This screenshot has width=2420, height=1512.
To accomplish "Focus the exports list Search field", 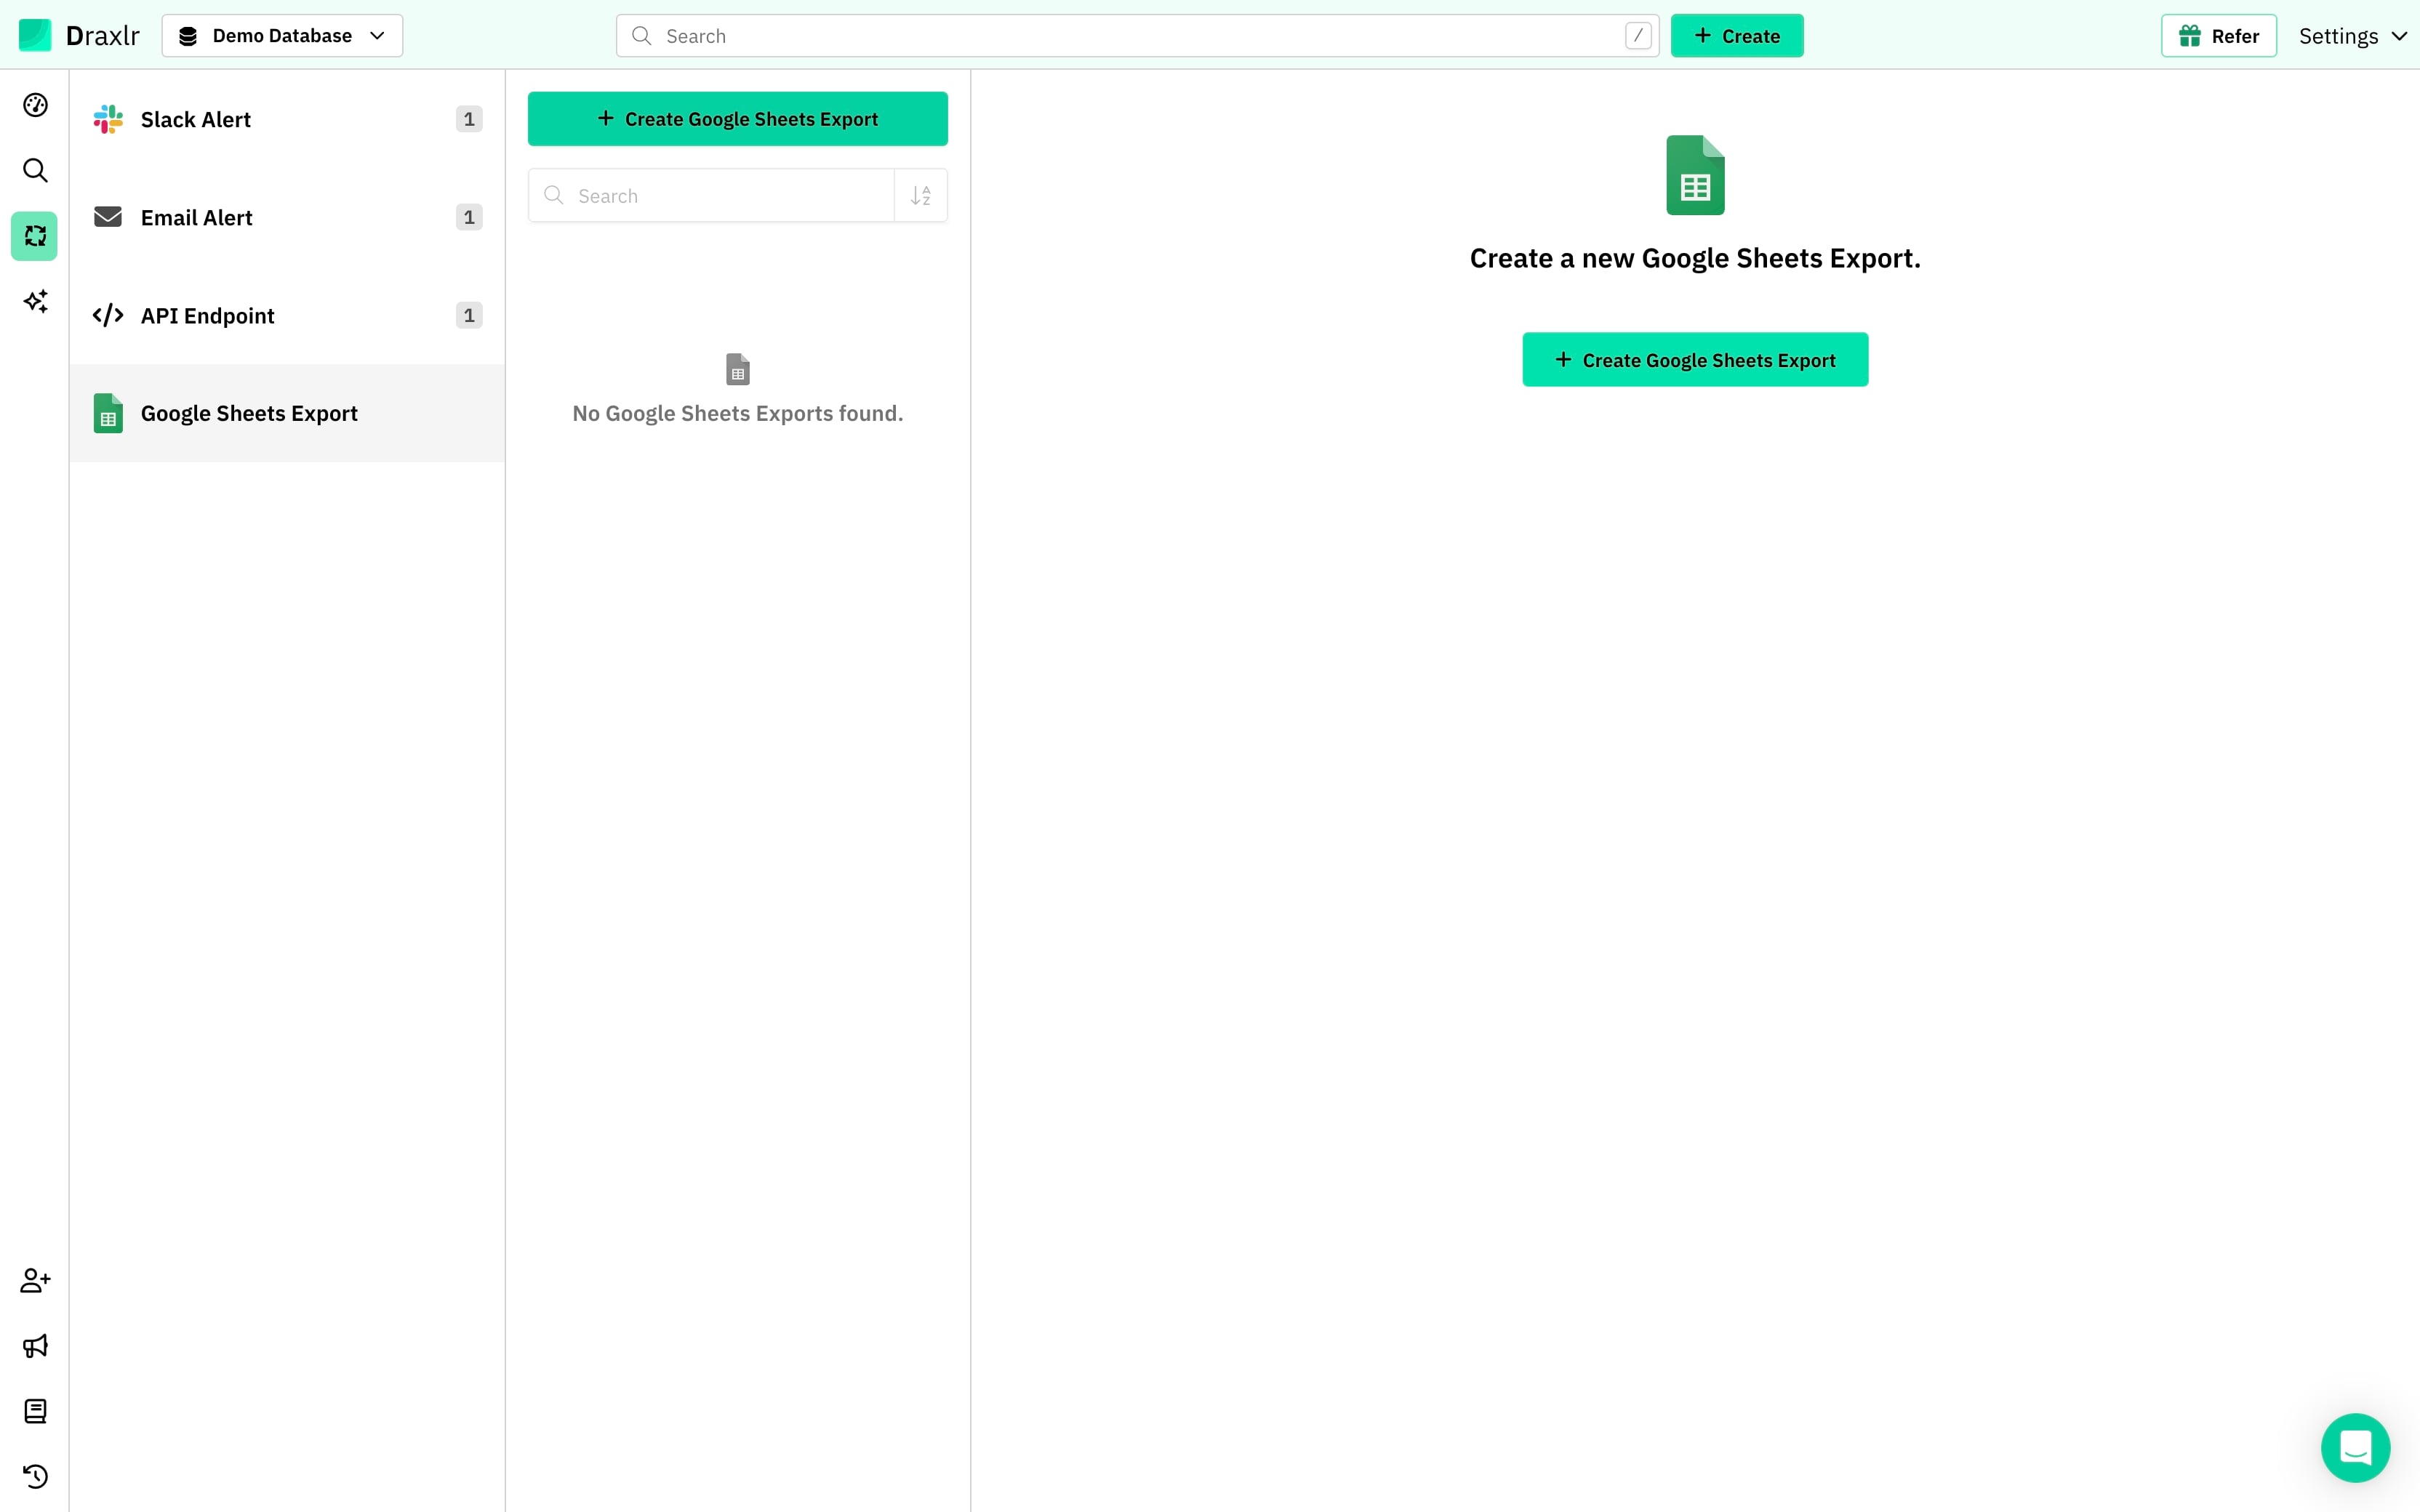I will pyautogui.click(x=711, y=195).
